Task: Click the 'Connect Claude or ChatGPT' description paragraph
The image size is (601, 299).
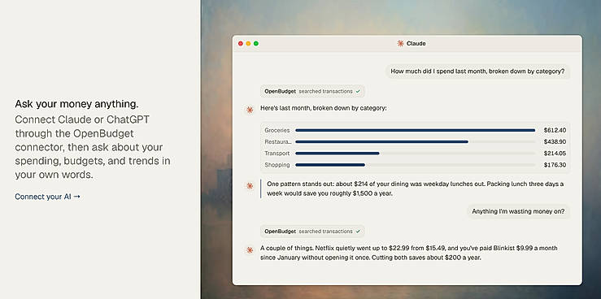Action: 93,147
